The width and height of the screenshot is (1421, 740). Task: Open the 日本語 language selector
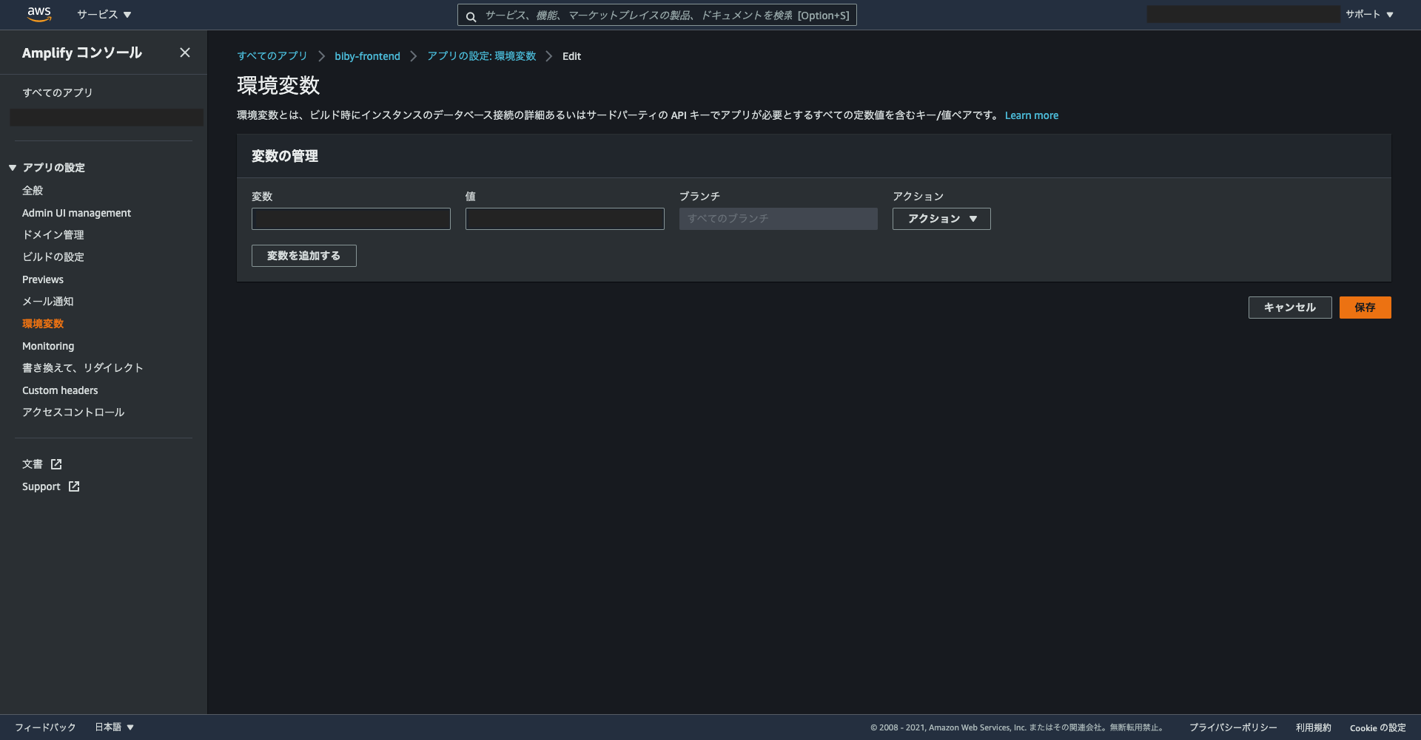pos(115,727)
